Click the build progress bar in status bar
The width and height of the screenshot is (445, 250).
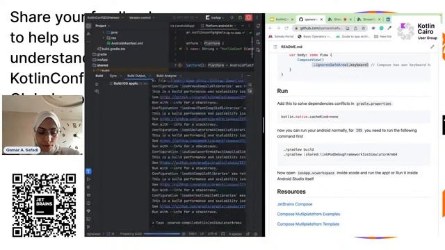point(162,234)
